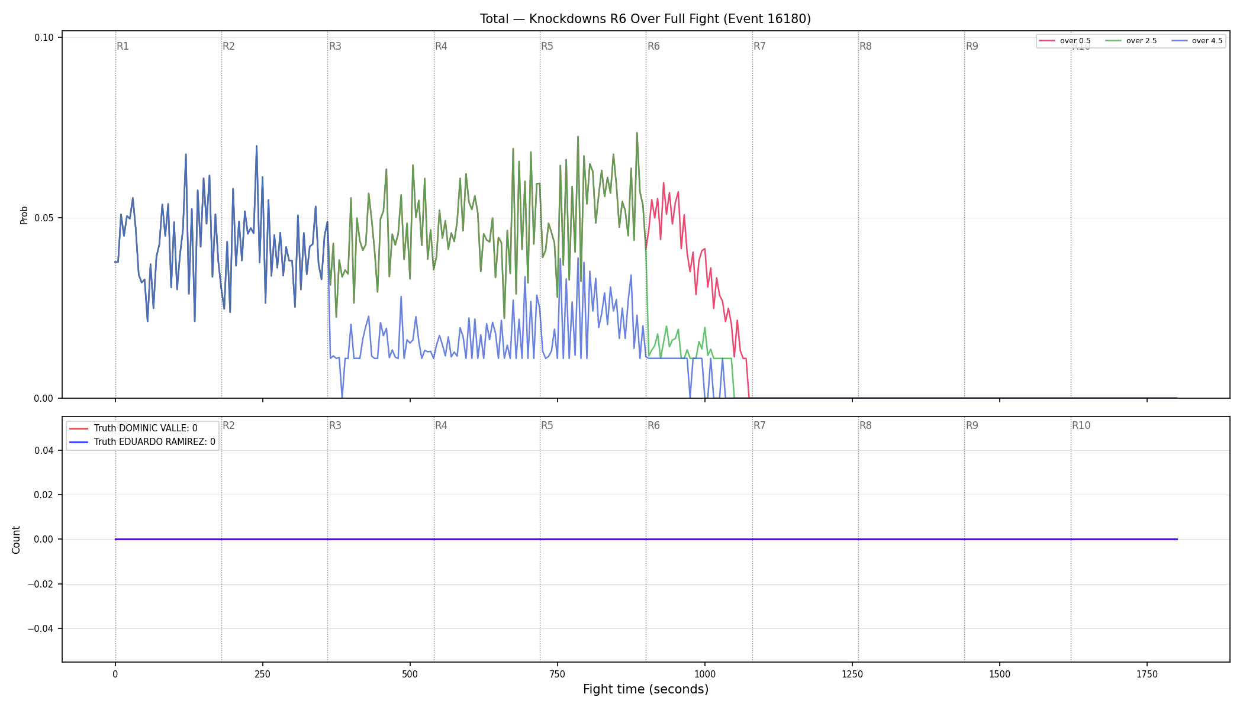Click the R8 round marker in top chart
Image resolution: width=1243 pixels, height=710 pixels.
tap(865, 46)
